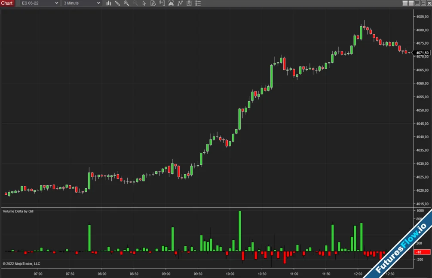This screenshot has width=432, height=278.
Task: Choose the cursor pointer tool
Action: point(144,3)
